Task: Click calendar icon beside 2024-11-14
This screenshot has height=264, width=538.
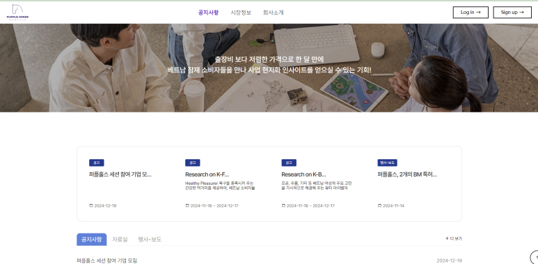Action: click(x=379, y=206)
